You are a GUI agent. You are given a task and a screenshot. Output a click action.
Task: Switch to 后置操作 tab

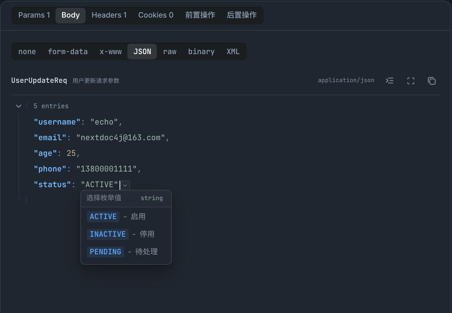(x=242, y=15)
